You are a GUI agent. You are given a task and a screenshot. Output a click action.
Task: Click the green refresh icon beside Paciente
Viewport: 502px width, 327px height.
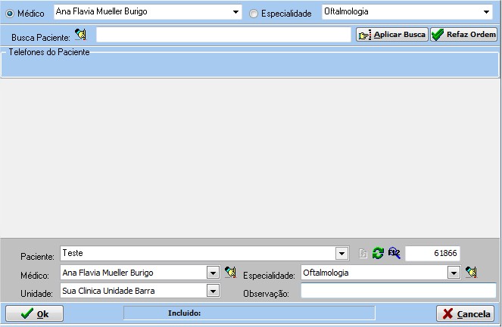coord(378,254)
